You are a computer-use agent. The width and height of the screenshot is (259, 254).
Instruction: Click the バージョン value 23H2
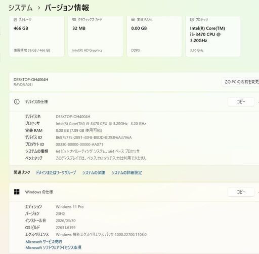click(x=60, y=213)
